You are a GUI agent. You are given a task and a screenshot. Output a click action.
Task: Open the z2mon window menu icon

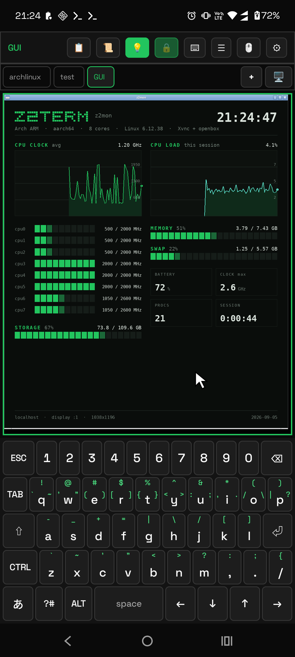pos(8,97)
